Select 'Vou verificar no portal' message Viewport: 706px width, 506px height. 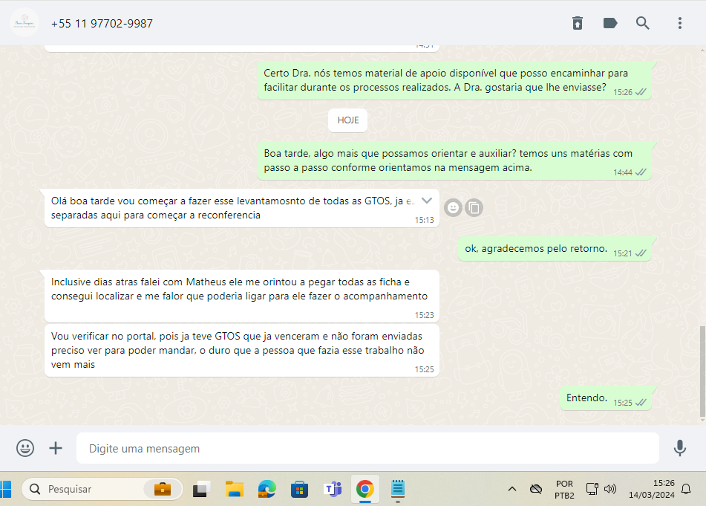pos(242,350)
